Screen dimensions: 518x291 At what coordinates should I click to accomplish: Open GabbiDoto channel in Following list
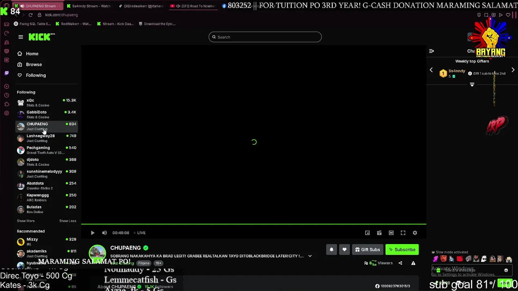(x=47, y=114)
